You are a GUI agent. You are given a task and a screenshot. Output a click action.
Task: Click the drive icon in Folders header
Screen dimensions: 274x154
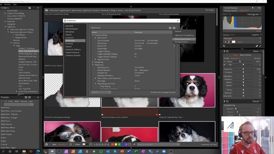tap(30, 8)
